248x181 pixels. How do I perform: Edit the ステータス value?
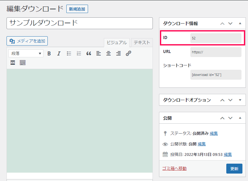point(214,133)
